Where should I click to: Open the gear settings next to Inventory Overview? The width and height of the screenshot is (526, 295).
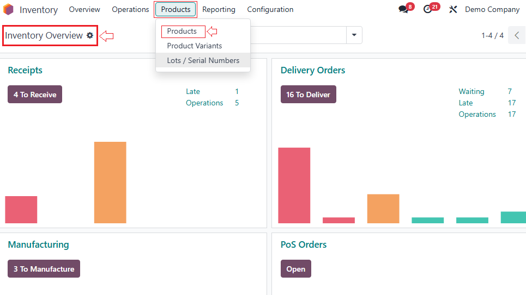point(90,35)
